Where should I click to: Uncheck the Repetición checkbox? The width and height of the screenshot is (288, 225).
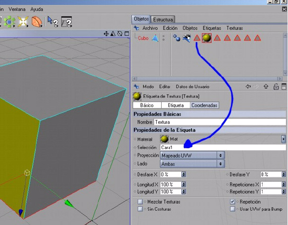[232, 202]
